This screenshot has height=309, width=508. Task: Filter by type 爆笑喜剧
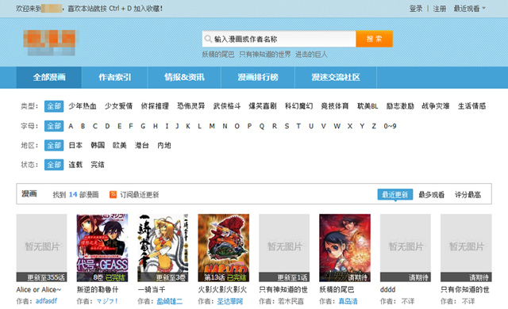click(263, 106)
